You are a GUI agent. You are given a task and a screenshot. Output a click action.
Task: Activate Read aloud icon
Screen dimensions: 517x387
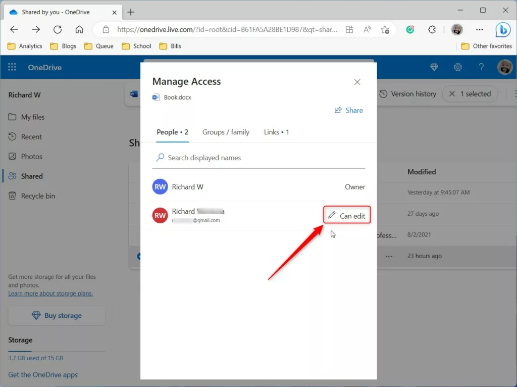(x=367, y=30)
